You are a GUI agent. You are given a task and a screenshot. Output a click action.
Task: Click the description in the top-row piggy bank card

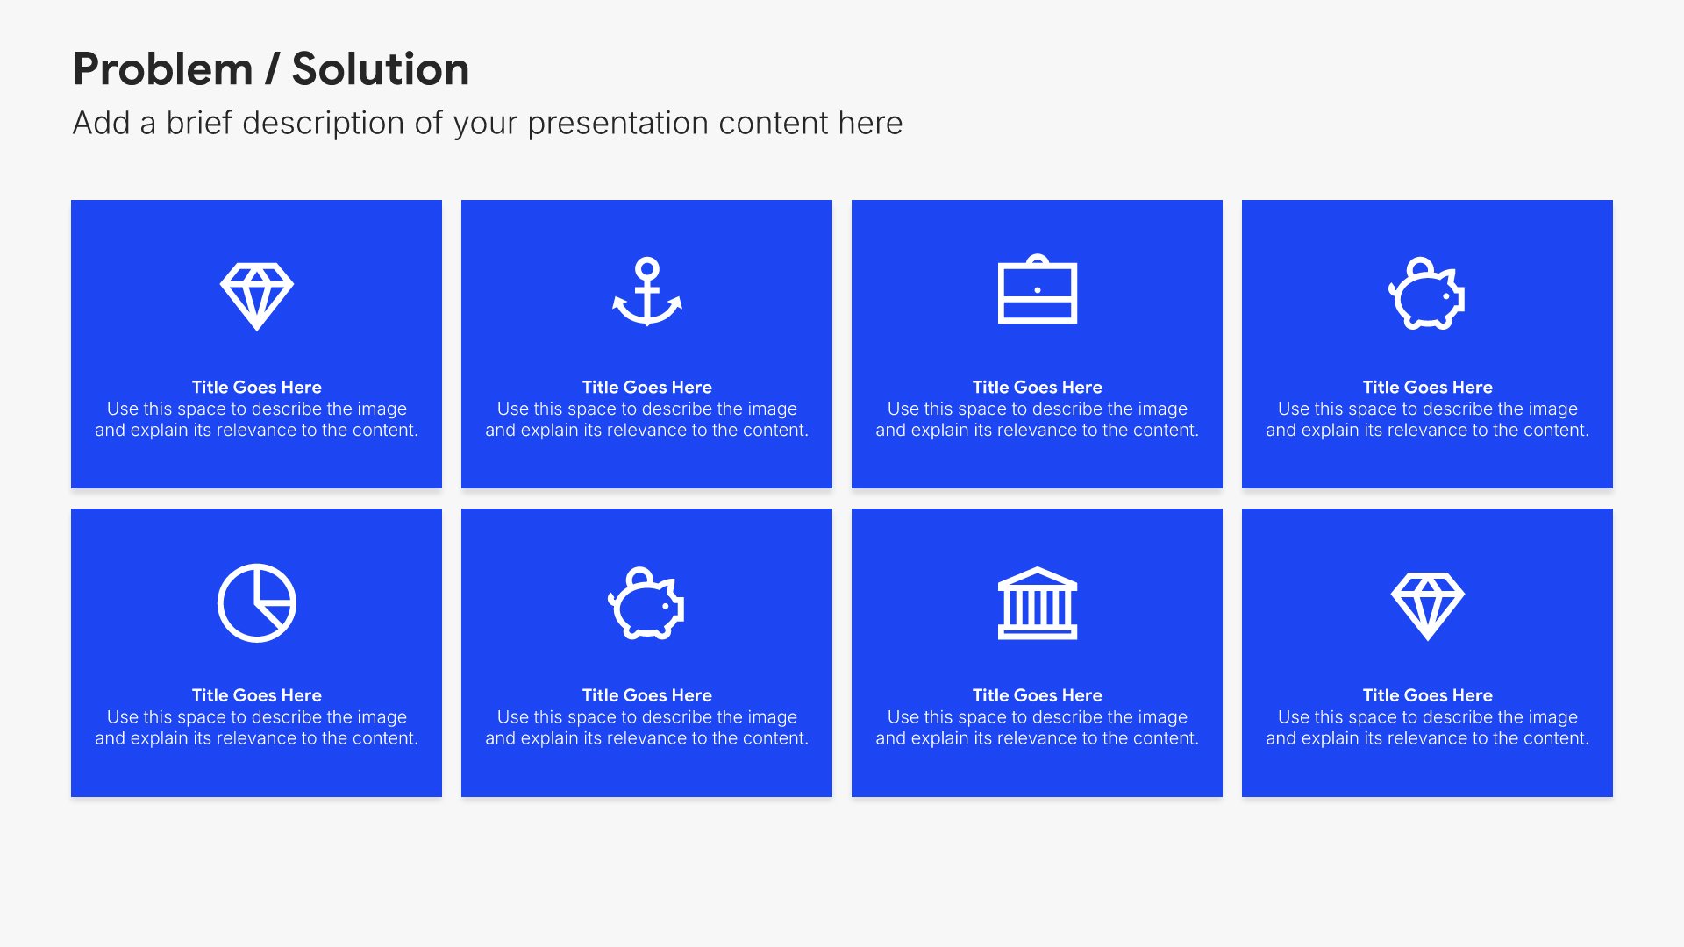coord(1428,420)
